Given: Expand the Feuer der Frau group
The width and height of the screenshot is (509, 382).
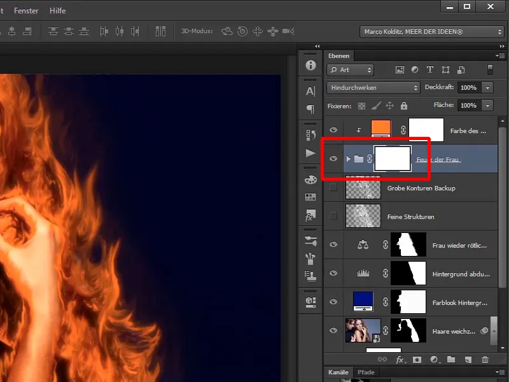Looking at the screenshot, I should coord(348,159).
